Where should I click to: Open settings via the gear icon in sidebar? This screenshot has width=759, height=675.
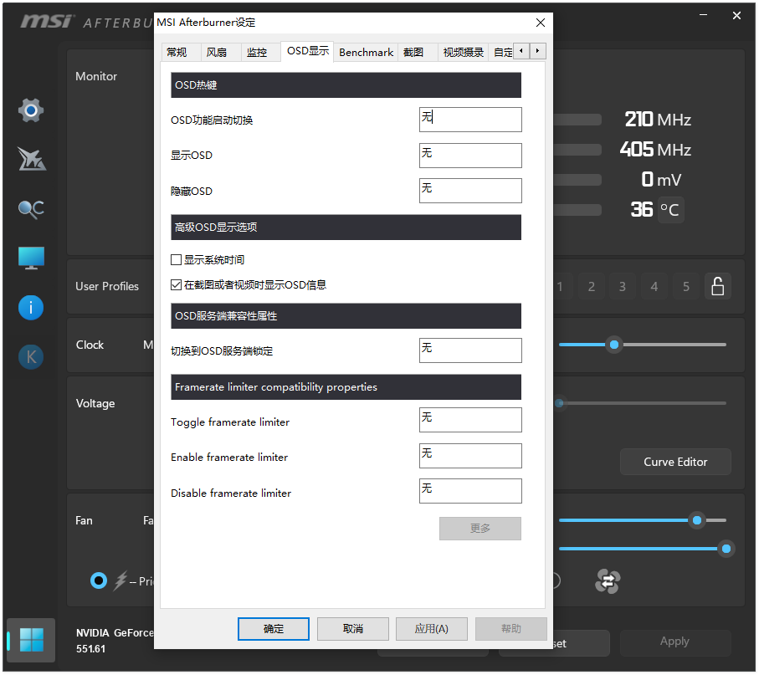point(30,110)
